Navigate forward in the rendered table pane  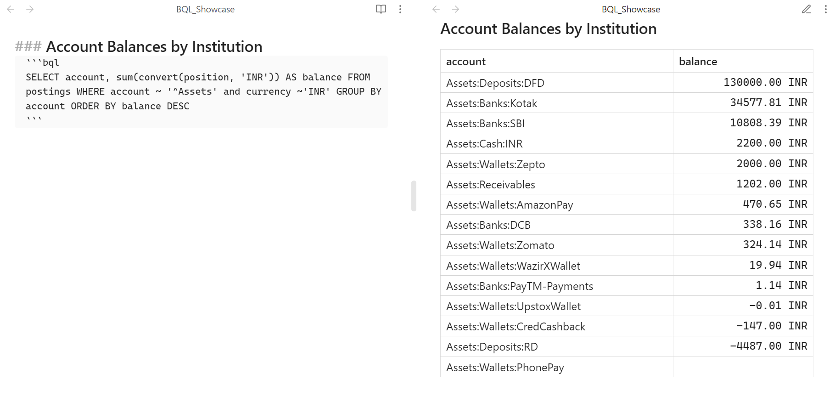(x=455, y=9)
